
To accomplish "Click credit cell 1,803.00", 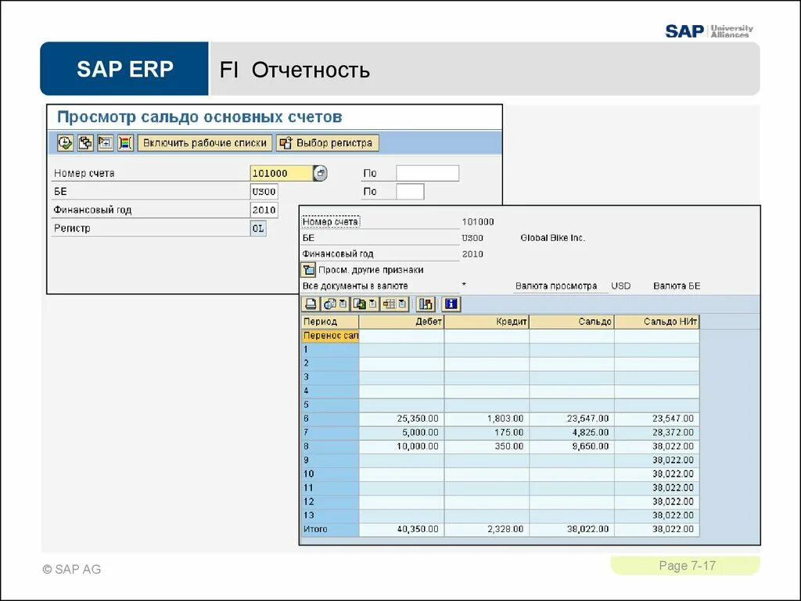I will coord(487,419).
